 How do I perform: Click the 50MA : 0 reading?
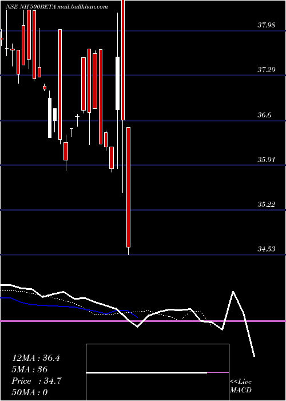click(30, 392)
